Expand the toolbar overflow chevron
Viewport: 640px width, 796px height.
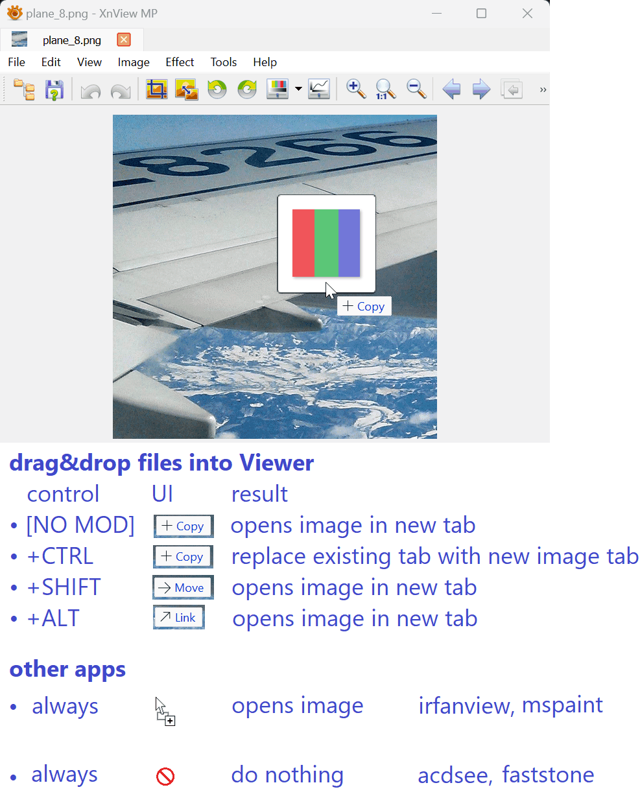pos(543,89)
